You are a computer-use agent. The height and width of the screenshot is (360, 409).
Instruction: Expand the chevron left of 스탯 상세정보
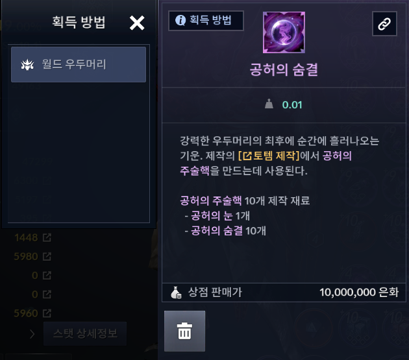pos(32,334)
